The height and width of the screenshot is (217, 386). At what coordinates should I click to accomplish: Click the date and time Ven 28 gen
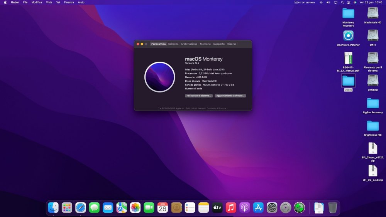(371, 2)
